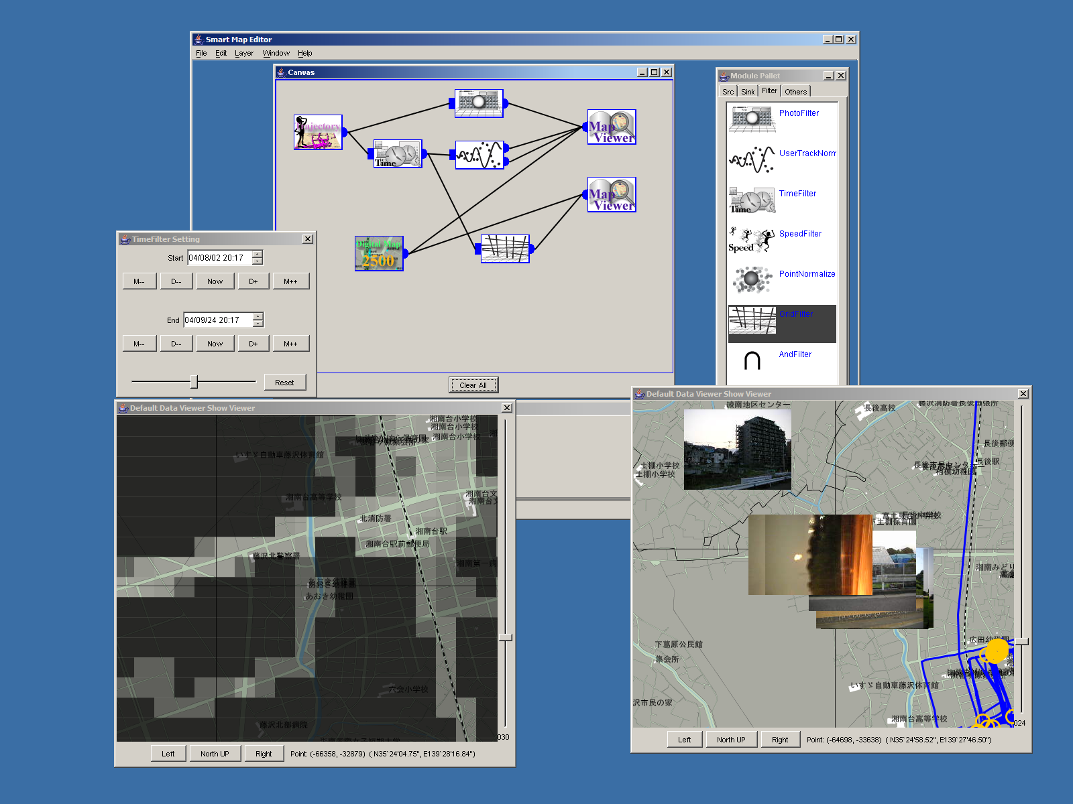Select the UserTrackNorm module in pallet

752,159
